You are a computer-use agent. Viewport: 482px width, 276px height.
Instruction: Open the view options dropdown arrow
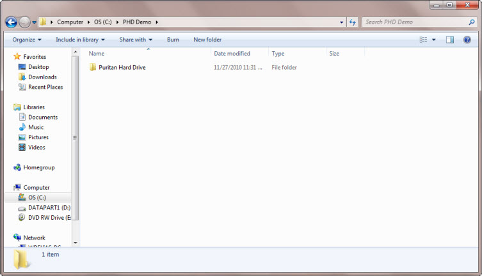(434, 40)
